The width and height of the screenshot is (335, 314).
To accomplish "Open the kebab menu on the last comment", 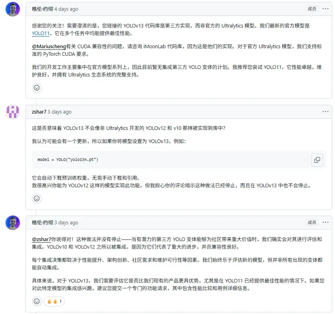I will click(325, 222).
